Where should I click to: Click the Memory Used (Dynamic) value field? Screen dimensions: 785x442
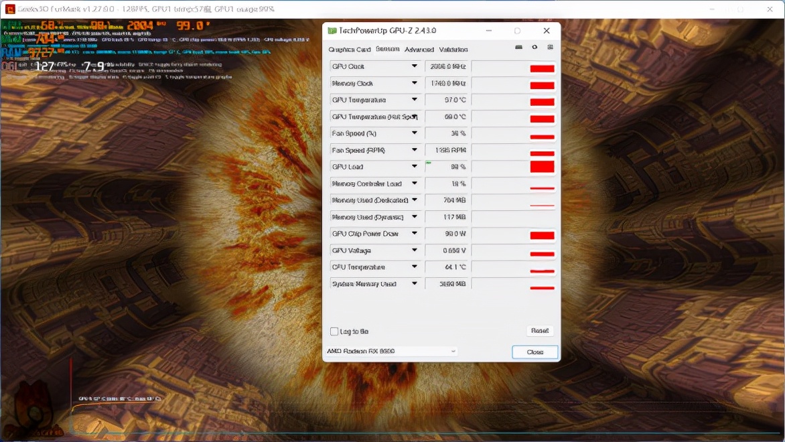click(x=447, y=217)
